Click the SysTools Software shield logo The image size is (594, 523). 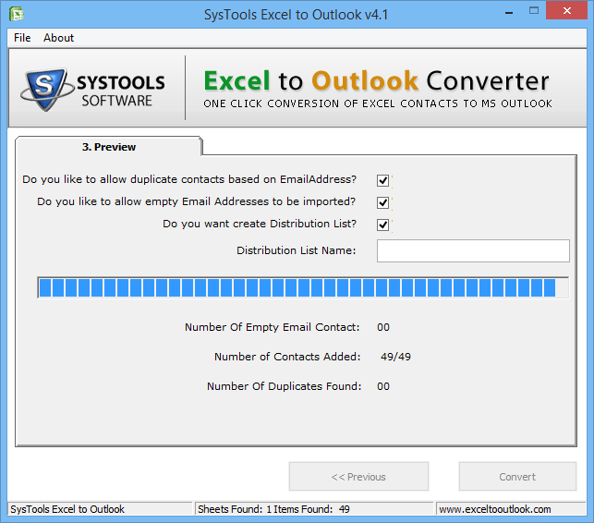coord(46,90)
